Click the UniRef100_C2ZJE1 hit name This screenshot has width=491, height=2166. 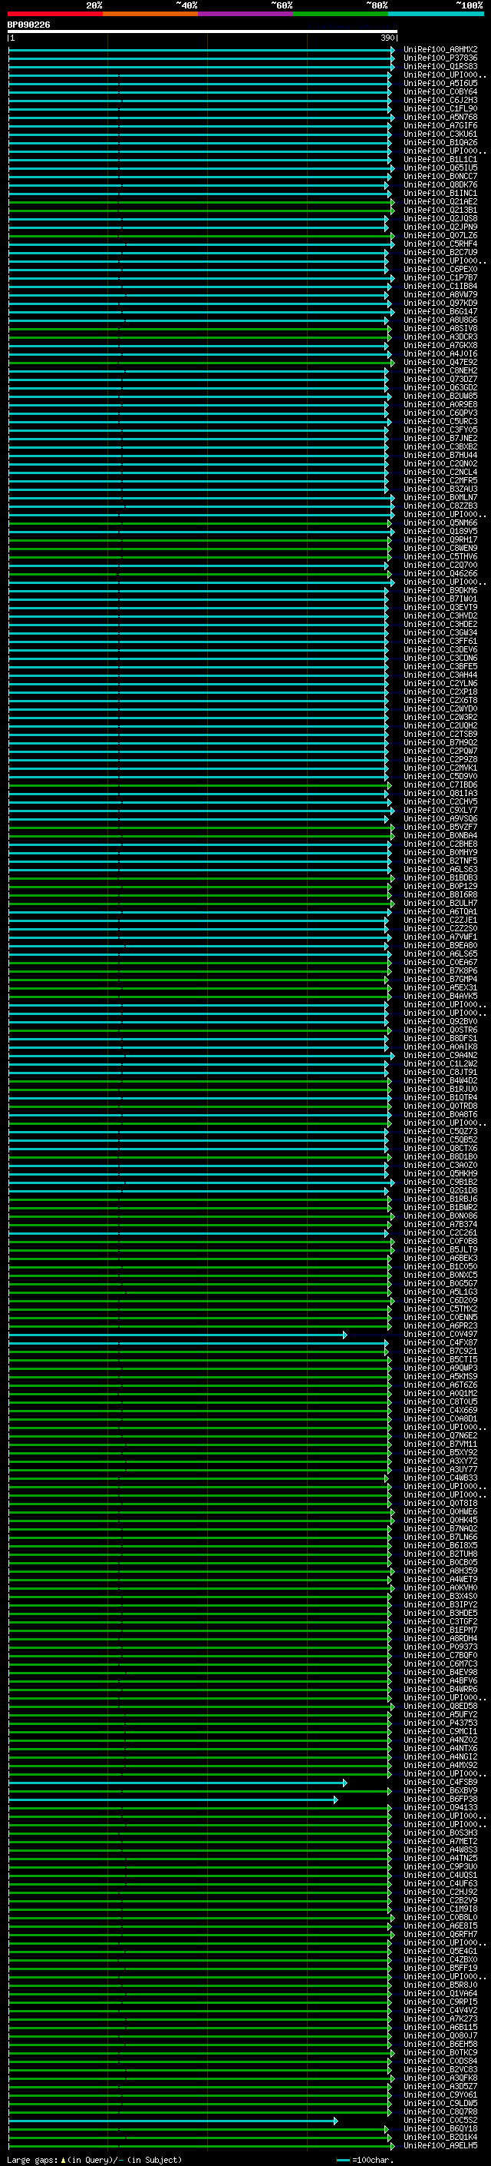[440, 920]
